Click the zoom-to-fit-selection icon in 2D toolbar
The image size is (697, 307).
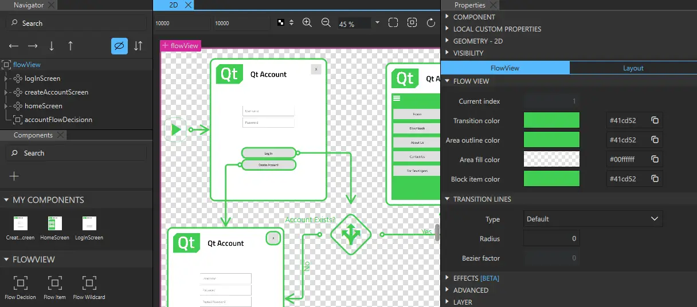click(412, 23)
